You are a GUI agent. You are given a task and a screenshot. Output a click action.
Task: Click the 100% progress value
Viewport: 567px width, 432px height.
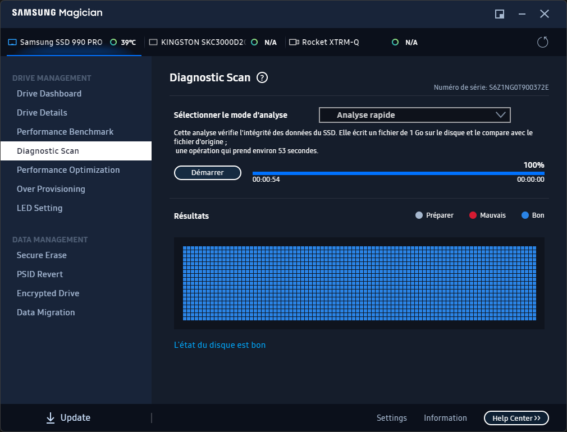(534, 165)
